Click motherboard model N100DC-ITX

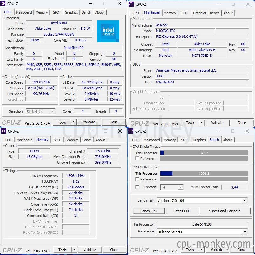(x=185, y=31)
